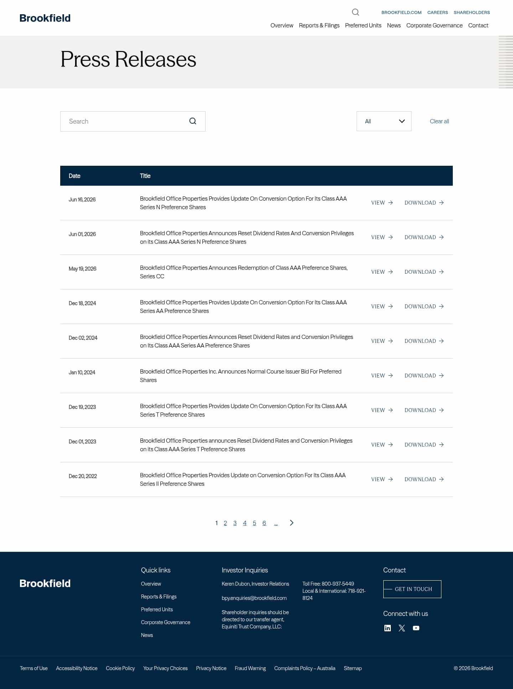Open the Sitemap footer link

pyautogui.click(x=353, y=668)
